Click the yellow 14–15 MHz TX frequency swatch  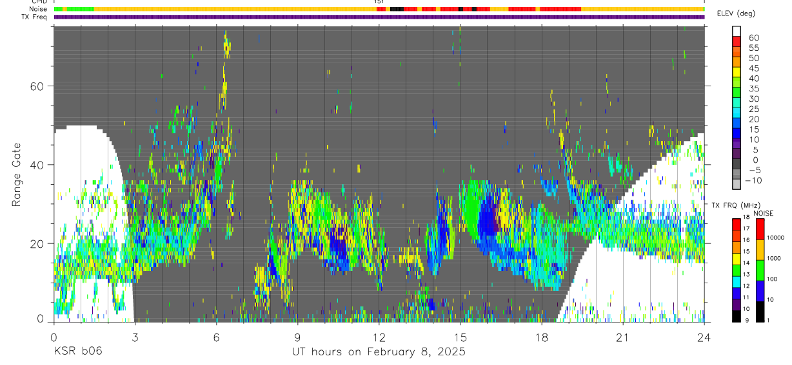[737, 258]
